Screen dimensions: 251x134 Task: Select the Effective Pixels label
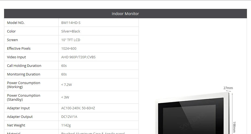(19, 48)
